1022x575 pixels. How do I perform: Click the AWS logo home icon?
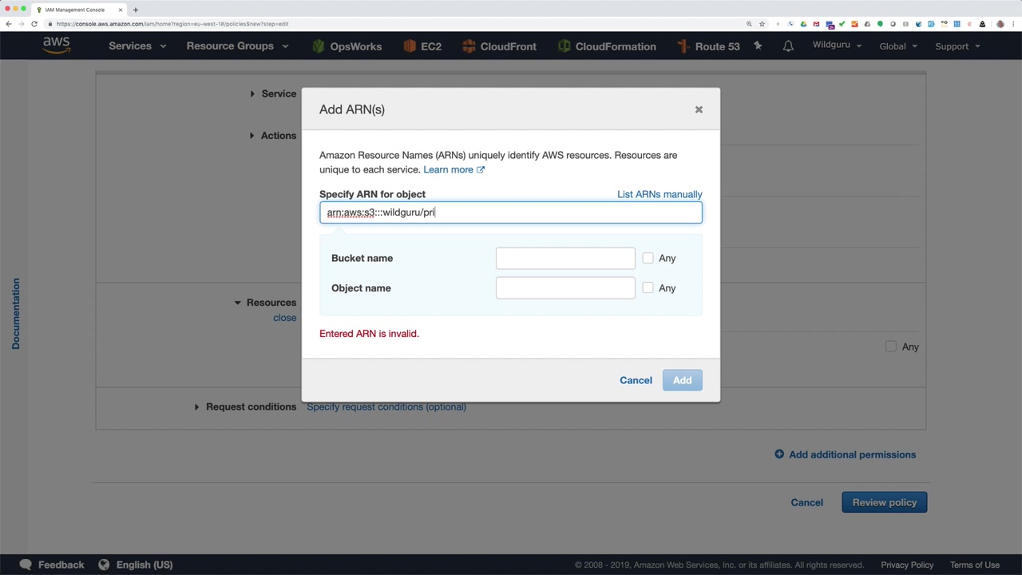(57, 46)
